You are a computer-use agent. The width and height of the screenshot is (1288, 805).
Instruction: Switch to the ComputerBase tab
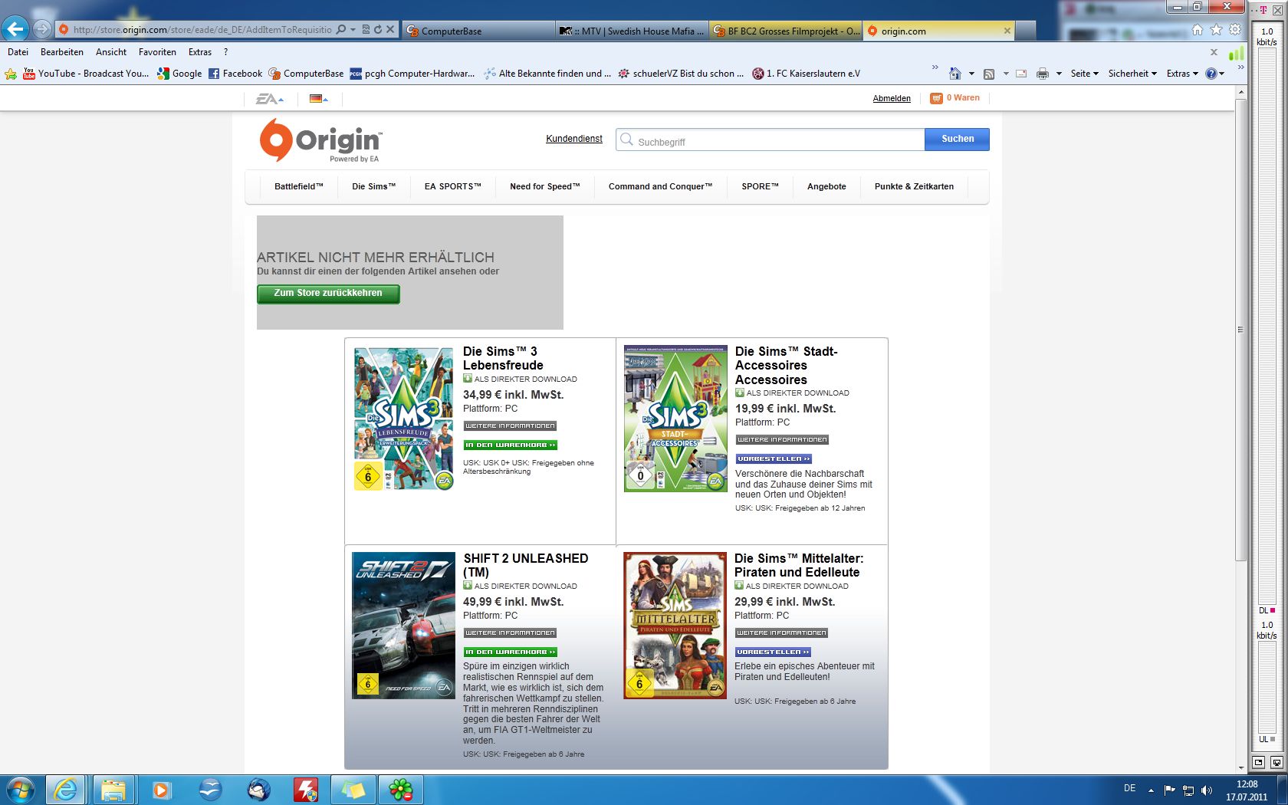[x=478, y=31]
